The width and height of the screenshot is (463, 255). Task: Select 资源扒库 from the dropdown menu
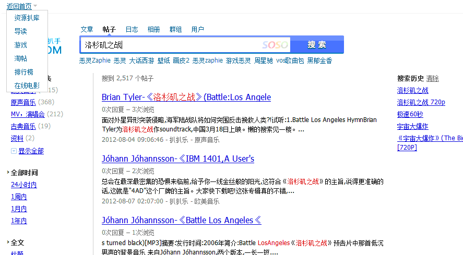point(27,18)
